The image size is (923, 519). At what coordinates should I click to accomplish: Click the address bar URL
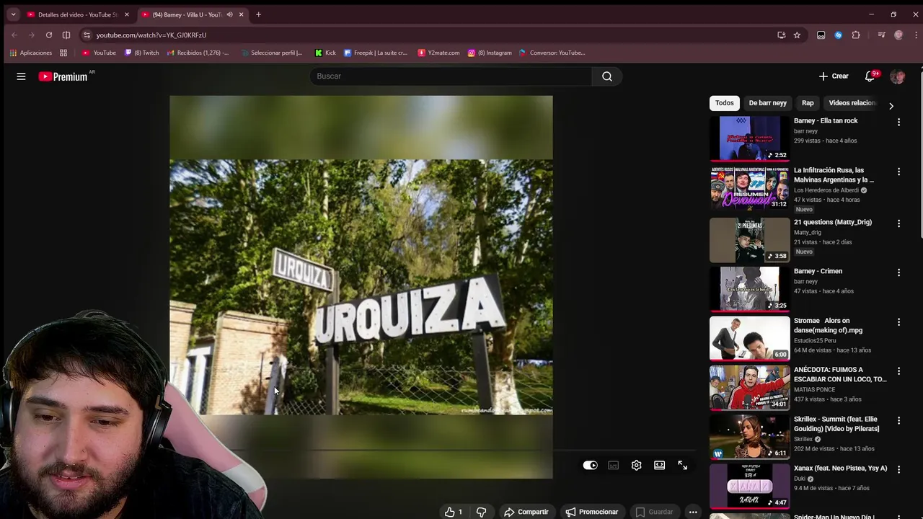point(151,35)
